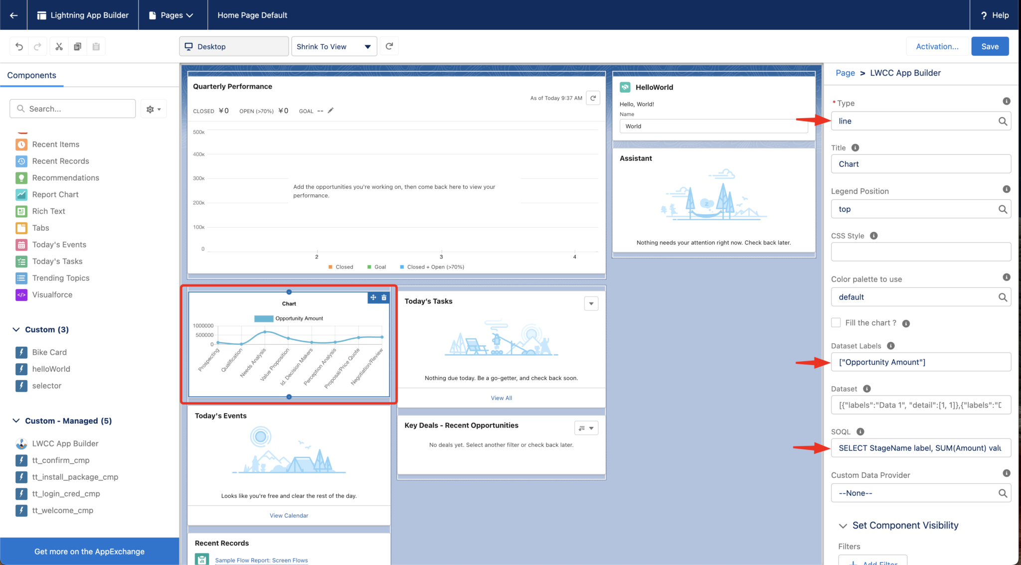Select the Visualforce component icon
Viewport: 1021px width, 565px height.
click(21, 294)
